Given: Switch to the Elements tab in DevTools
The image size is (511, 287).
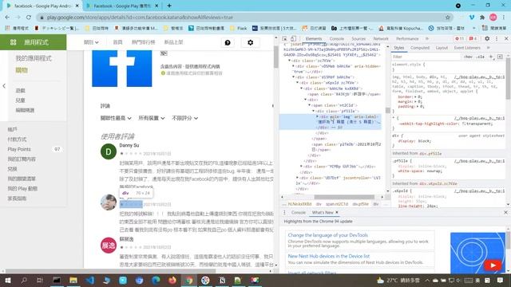Looking at the screenshot, I should click(314, 38).
